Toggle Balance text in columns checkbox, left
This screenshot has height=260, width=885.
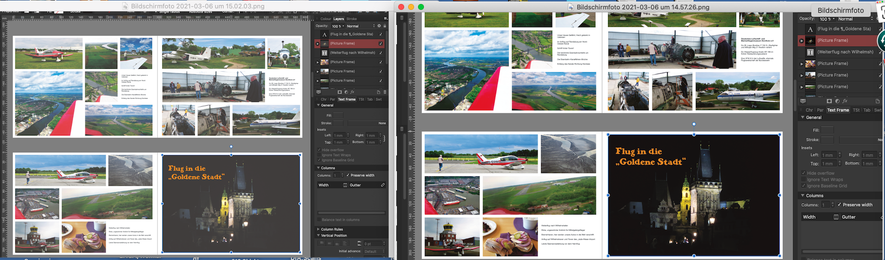pyautogui.click(x=319, y=219)
